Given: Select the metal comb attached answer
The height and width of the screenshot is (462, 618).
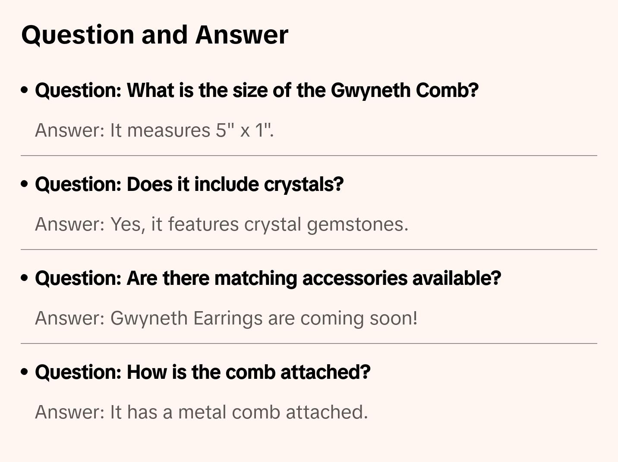Looking at the screenshot, I should pyautogui.click(x=201, y=412).
